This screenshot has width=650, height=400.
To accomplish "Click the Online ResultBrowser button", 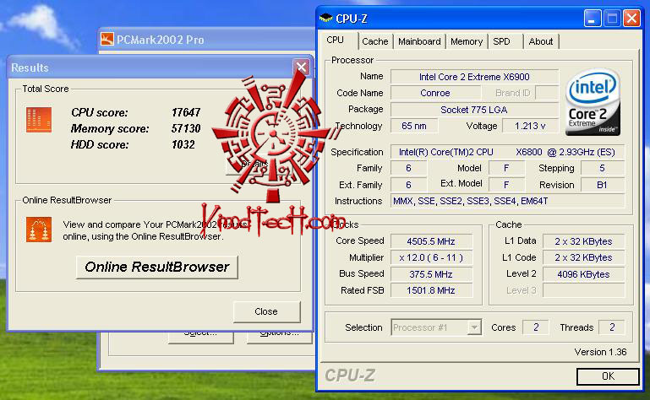I will (x=157, y=267).
